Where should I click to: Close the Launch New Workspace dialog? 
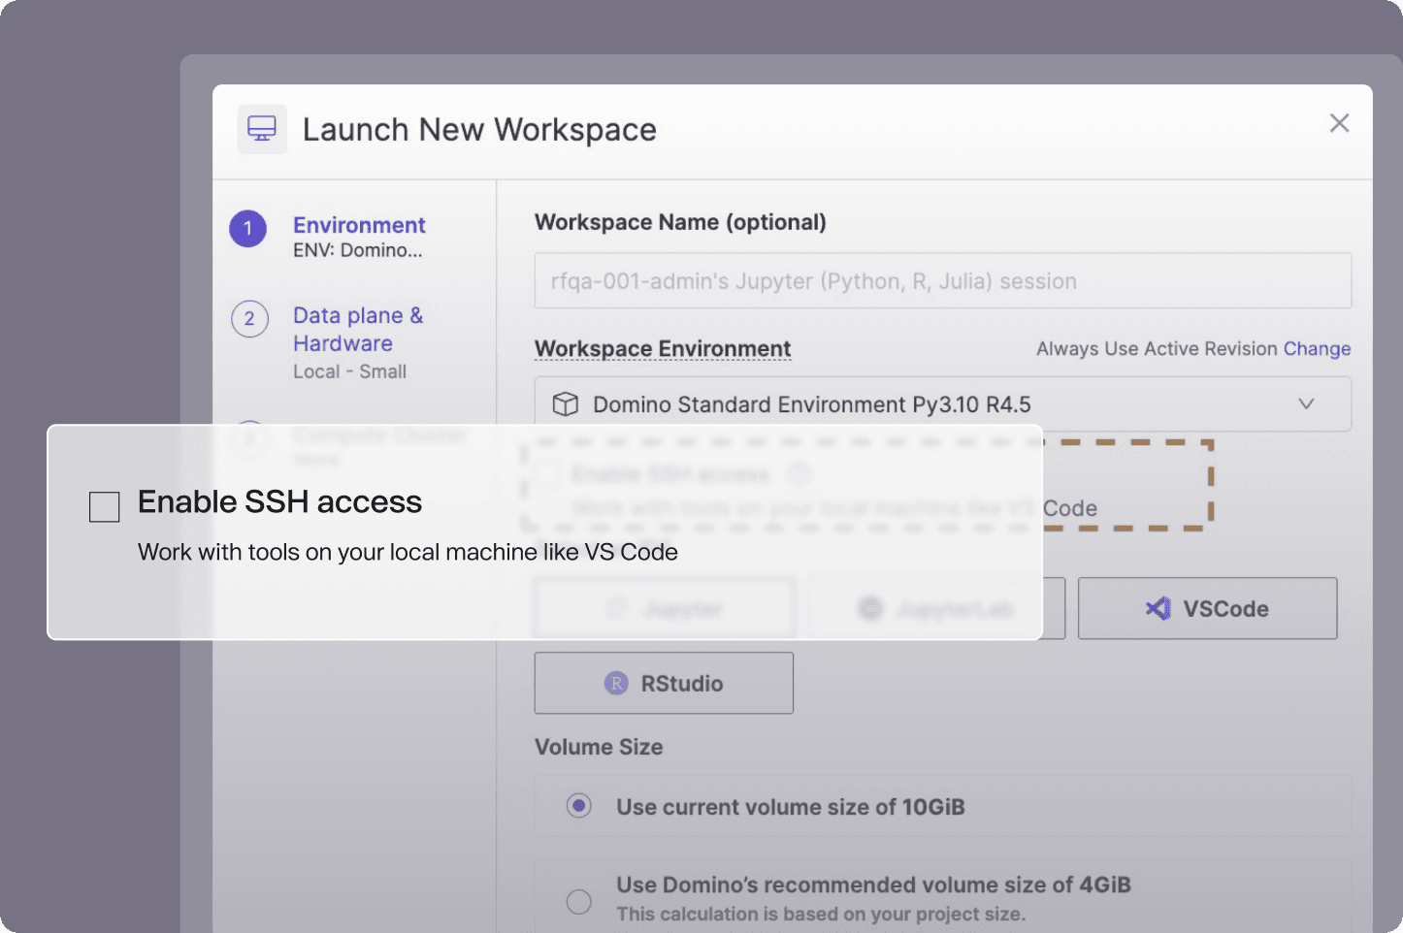coord(1339,123)
